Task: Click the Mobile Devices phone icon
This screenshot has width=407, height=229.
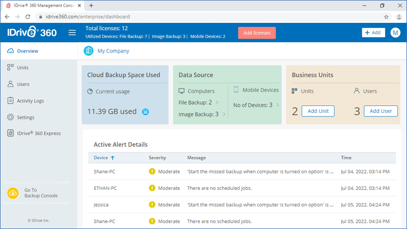Action: pyautogui.click(x=236, y=90)
